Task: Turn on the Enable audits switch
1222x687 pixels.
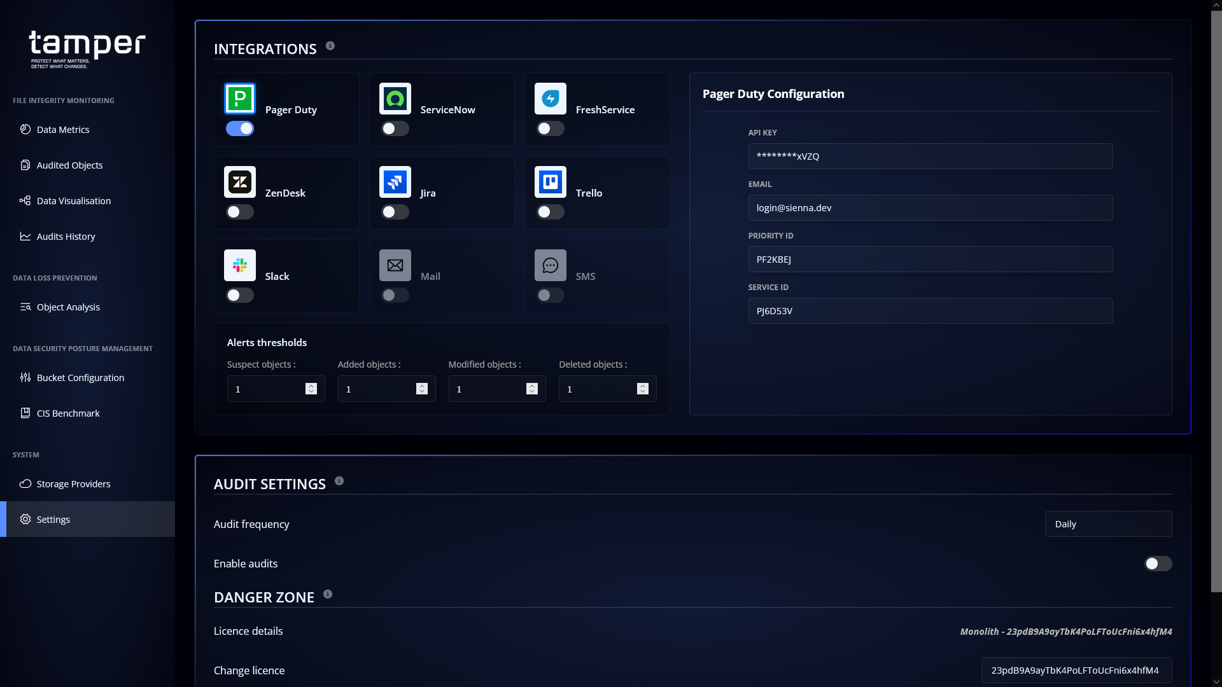Action: [1158, 564]
